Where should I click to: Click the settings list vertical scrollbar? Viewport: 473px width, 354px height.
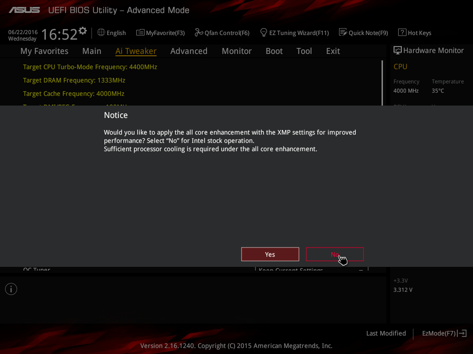pos(382,83)
